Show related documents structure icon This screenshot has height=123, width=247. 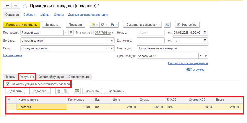[x=167, y=25]
